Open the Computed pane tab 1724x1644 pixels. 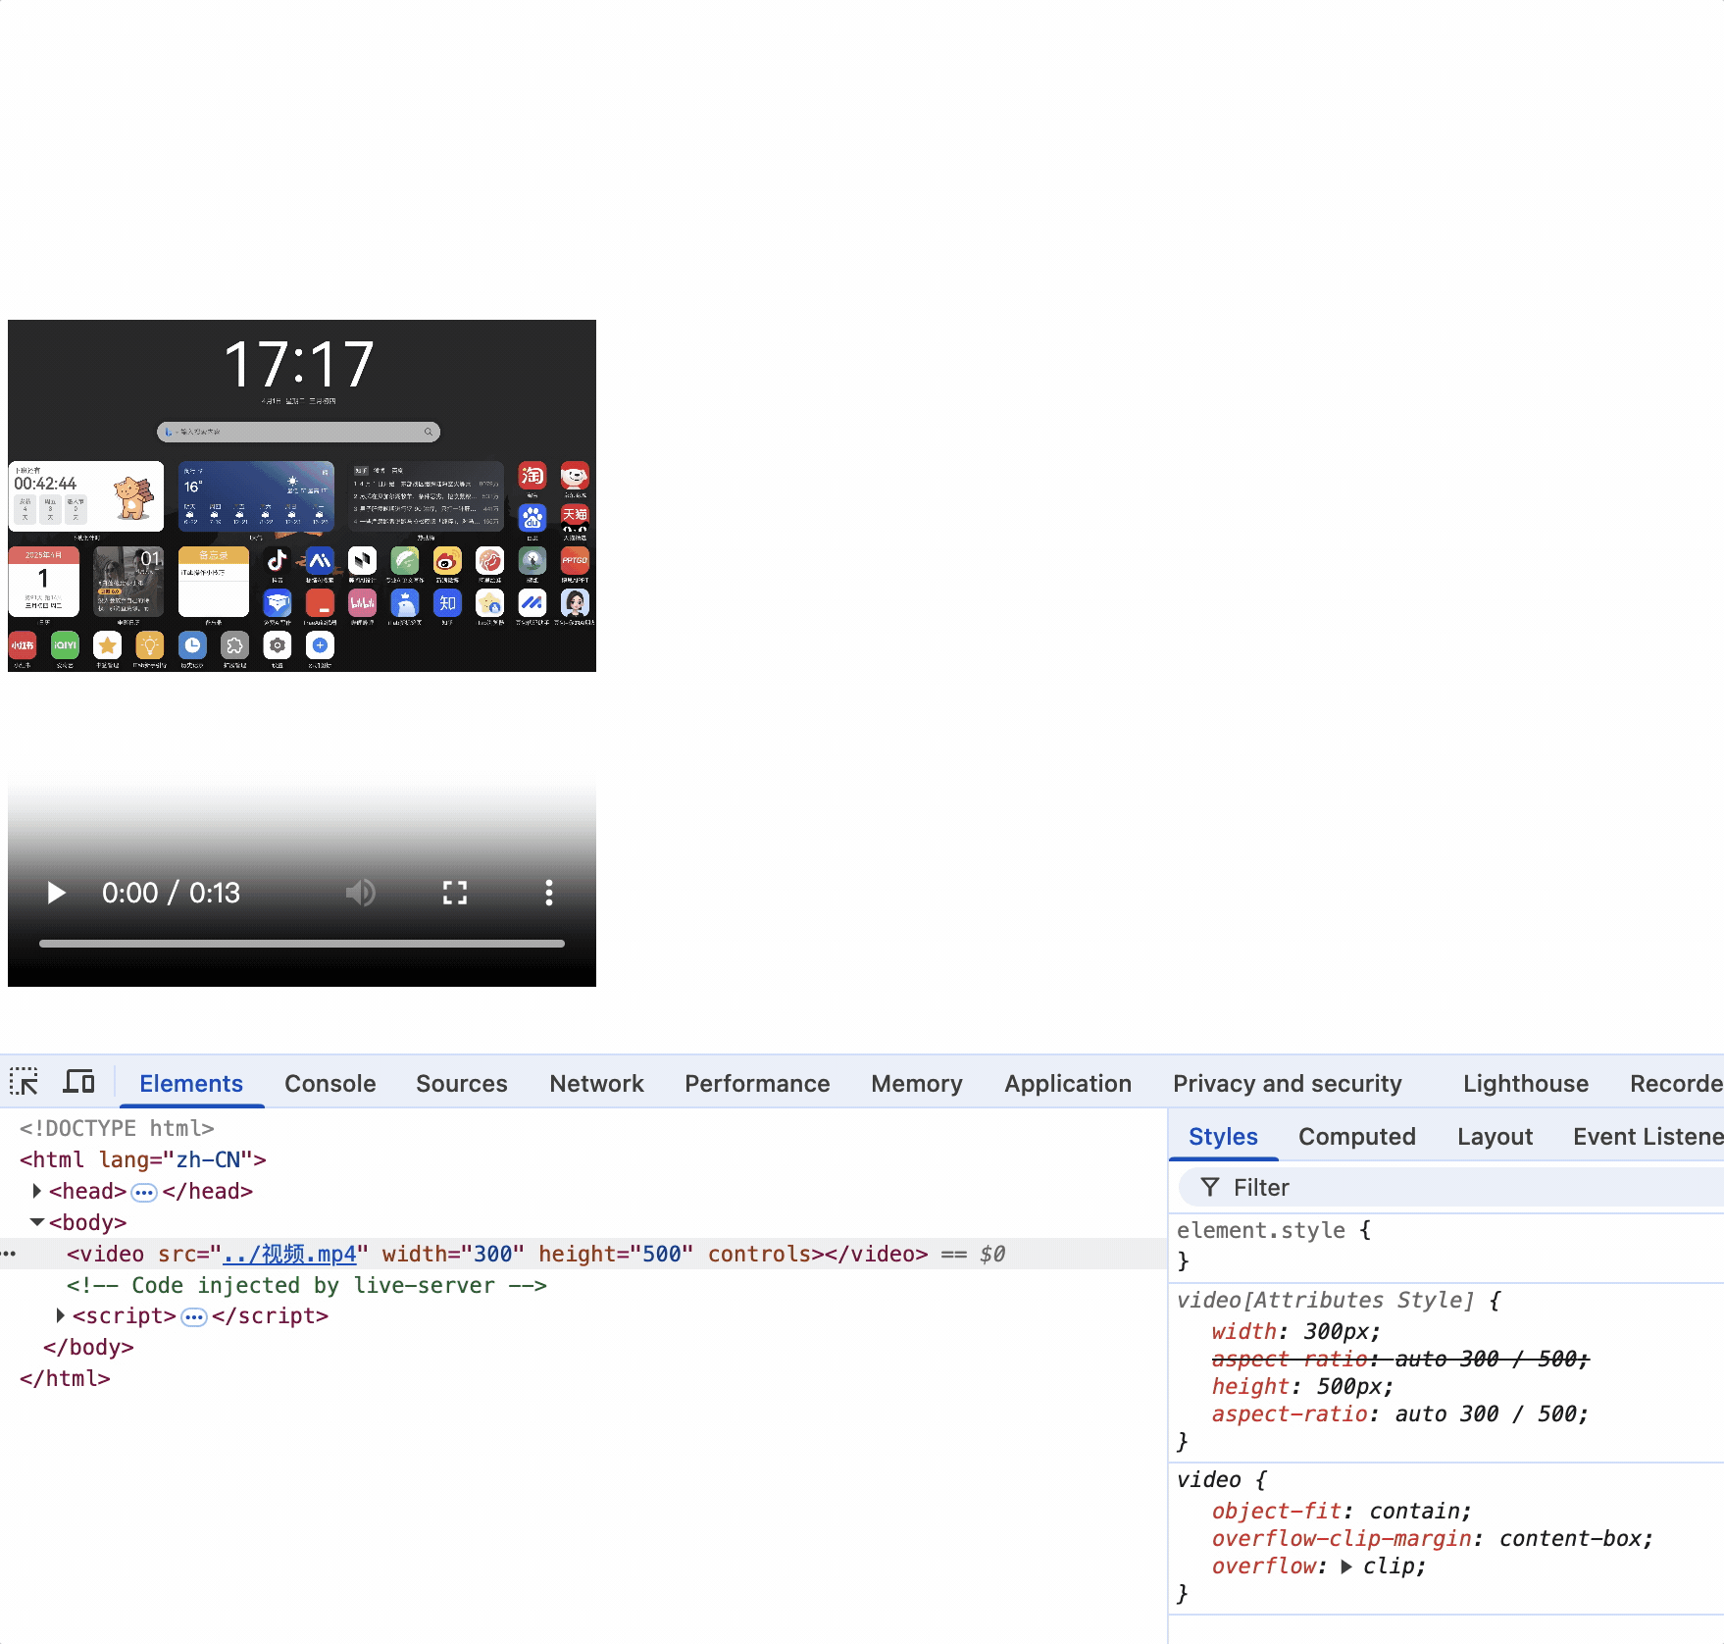tap(1357, 1136)
